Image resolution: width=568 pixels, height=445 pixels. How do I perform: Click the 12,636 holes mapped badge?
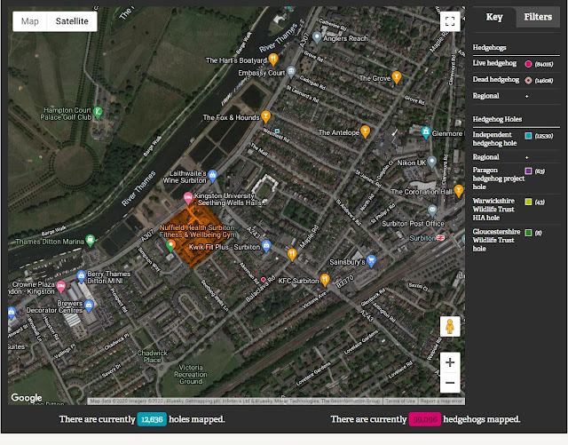coord(152,419)
